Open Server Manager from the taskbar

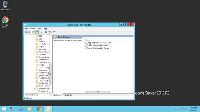(x=12, y=109)
